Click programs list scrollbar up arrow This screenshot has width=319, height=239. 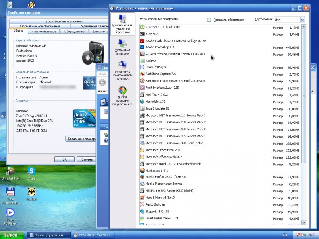coord(303,27)
